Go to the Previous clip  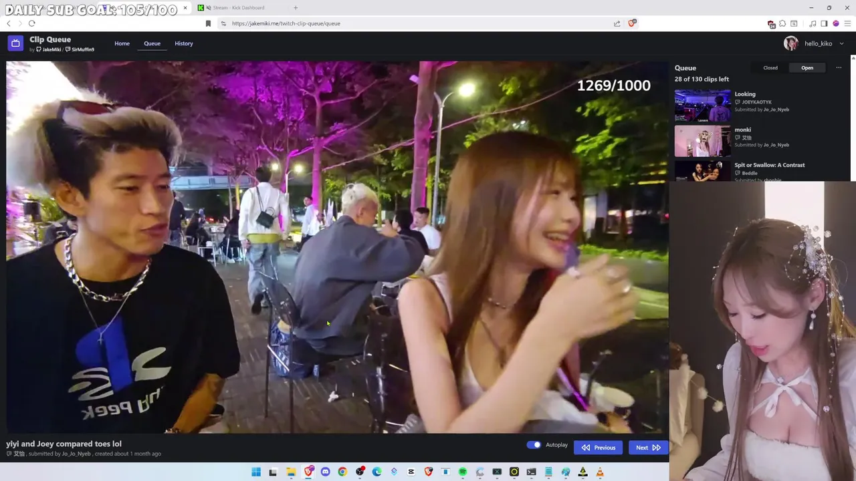tap(599, 448)
